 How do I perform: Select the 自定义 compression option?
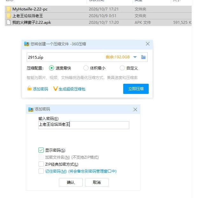click(x=122, y=68)
